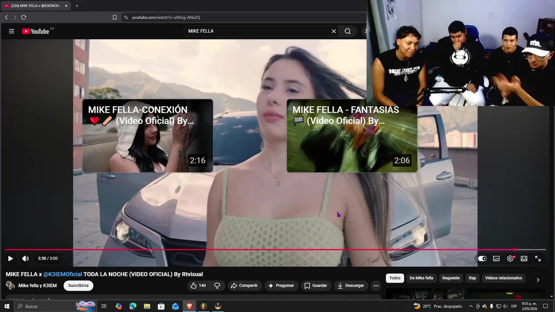Run the search with the magnifier button

point(348,31)
